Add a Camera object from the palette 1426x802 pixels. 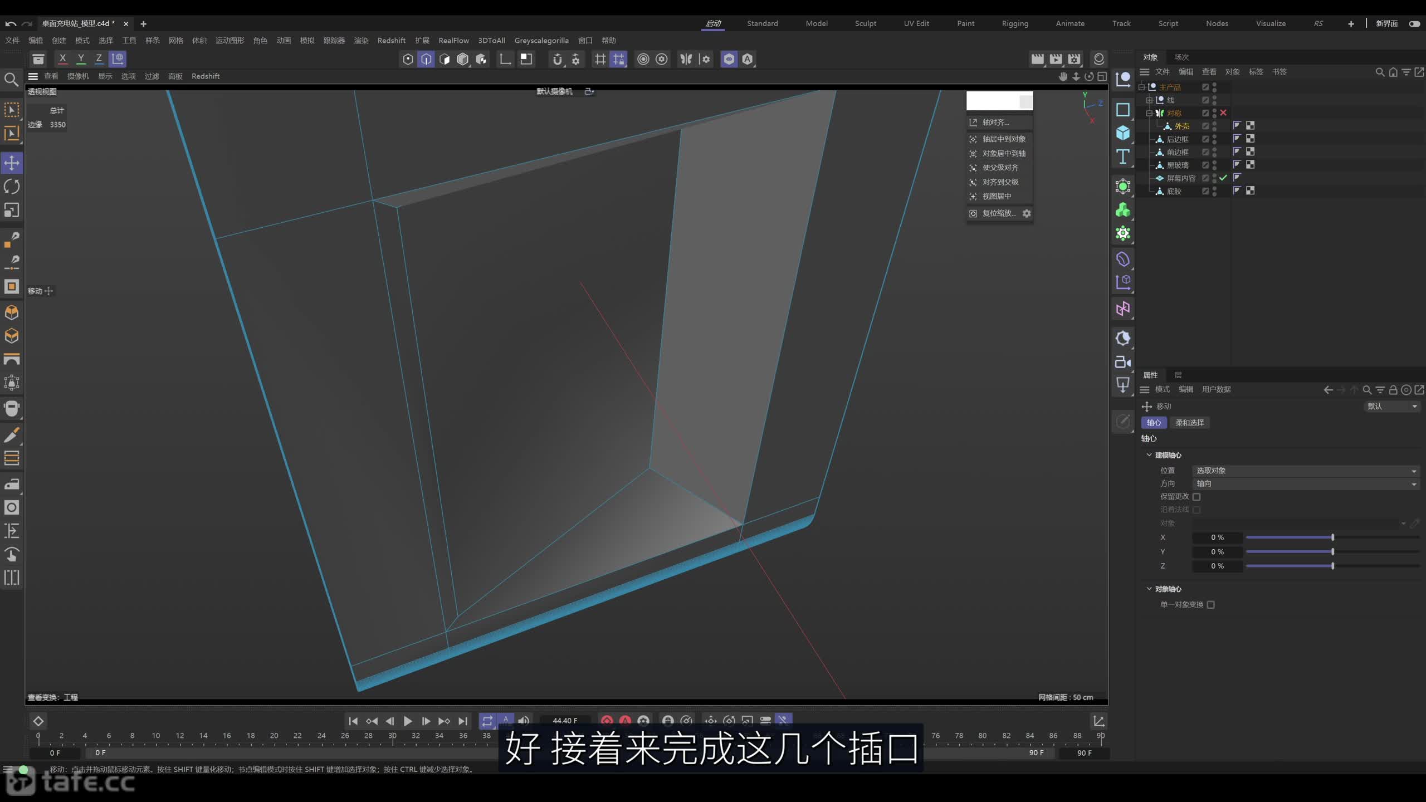coord(1122,362)
